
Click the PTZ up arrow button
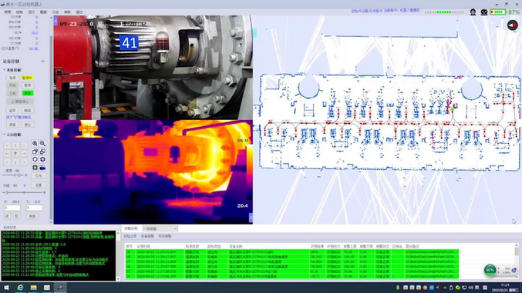[15, 146]
